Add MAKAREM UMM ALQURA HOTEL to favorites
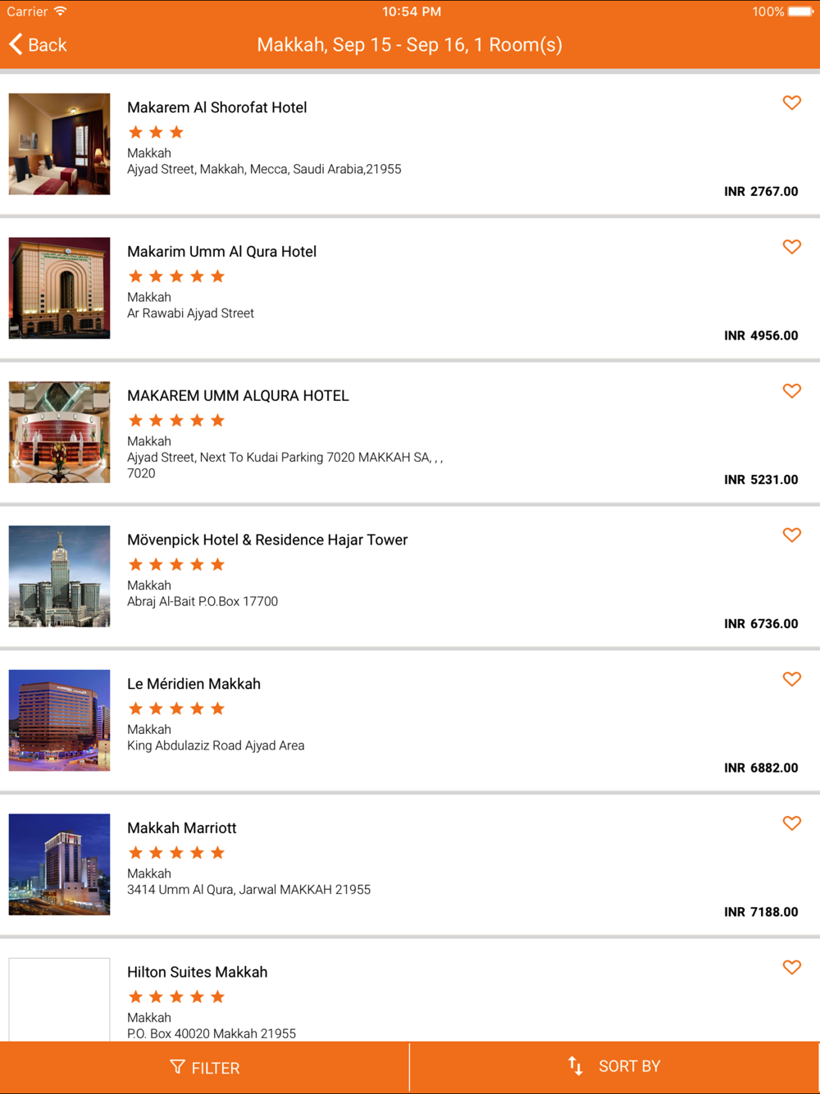This screenshot has height=1094, width=820. coord(791,391)
